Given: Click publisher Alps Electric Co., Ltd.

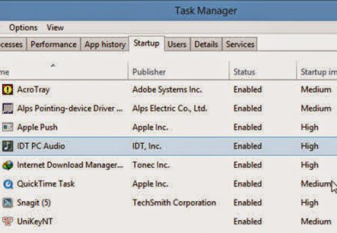Looking at the screenshot, I should [170, 109].
